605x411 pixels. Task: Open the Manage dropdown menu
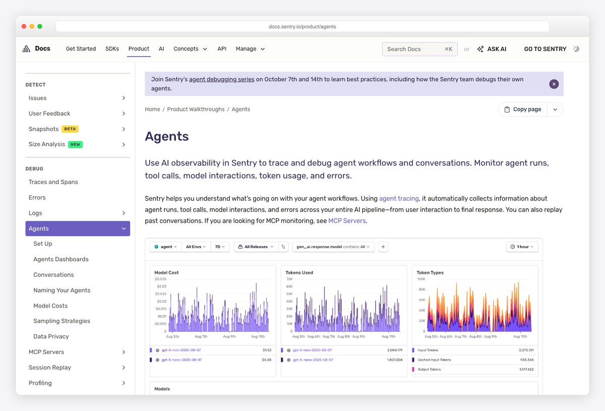coord(250,49)
